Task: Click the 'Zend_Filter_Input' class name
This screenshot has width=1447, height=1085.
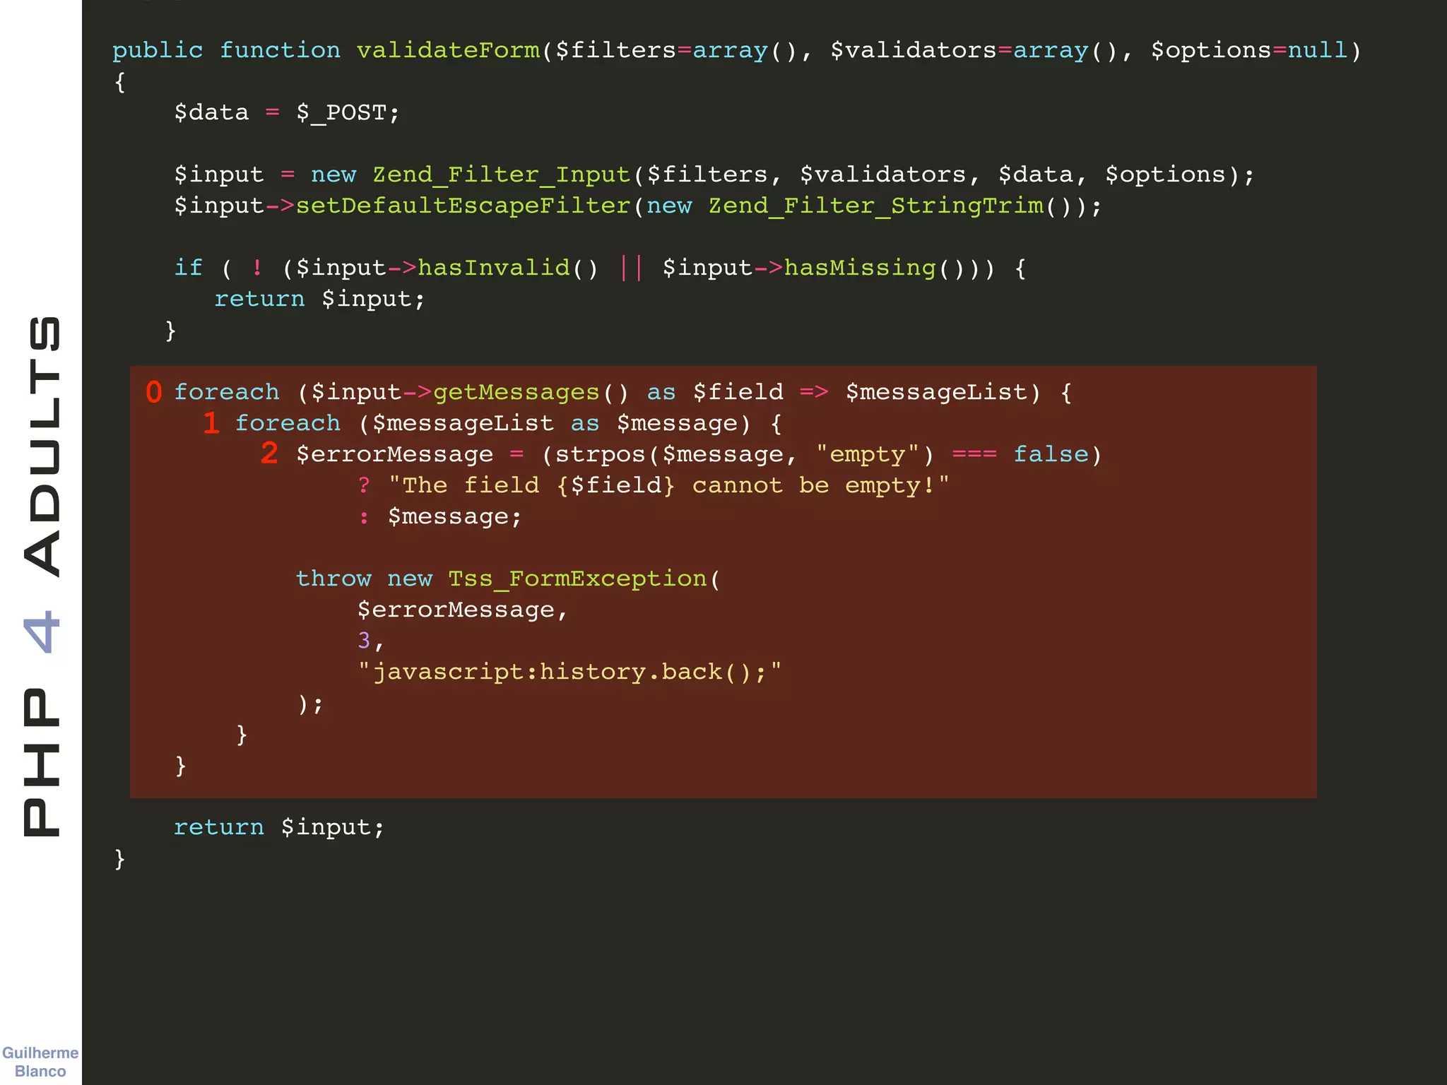Action: (x=502, y=175)
